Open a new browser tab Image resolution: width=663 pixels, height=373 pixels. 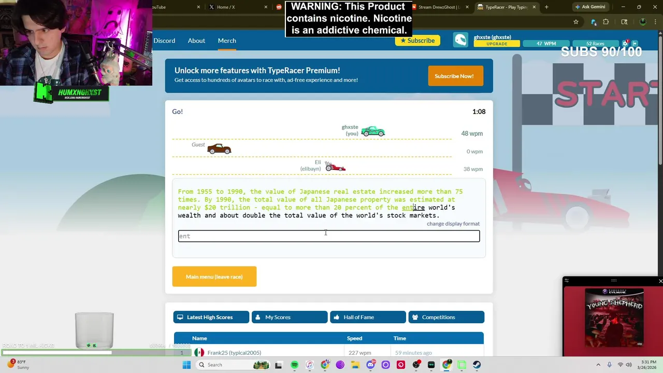coord(546,7)
